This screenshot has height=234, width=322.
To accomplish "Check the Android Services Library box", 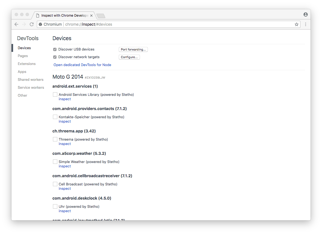I will coord(55,95).
